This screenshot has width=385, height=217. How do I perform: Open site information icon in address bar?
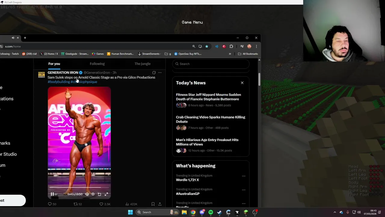[x=2, y=46]
